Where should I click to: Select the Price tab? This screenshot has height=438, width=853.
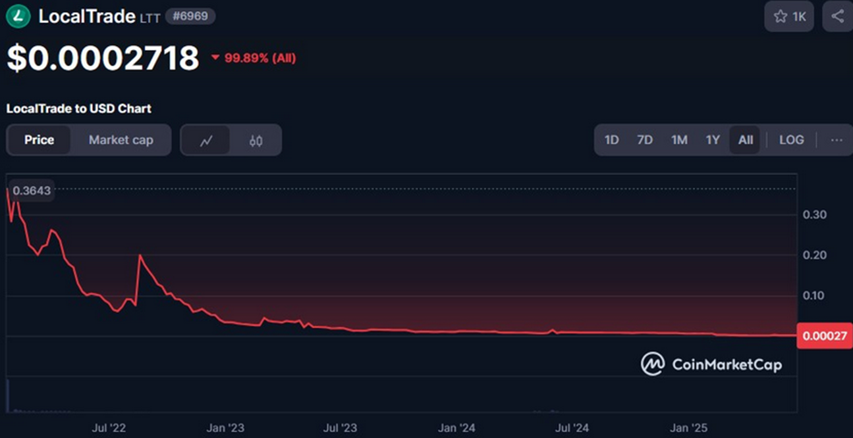tap(39, 140)
